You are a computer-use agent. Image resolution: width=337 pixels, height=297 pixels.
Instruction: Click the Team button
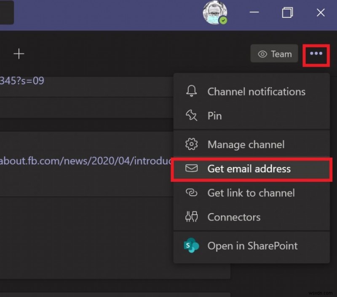[x=274, y=54]
